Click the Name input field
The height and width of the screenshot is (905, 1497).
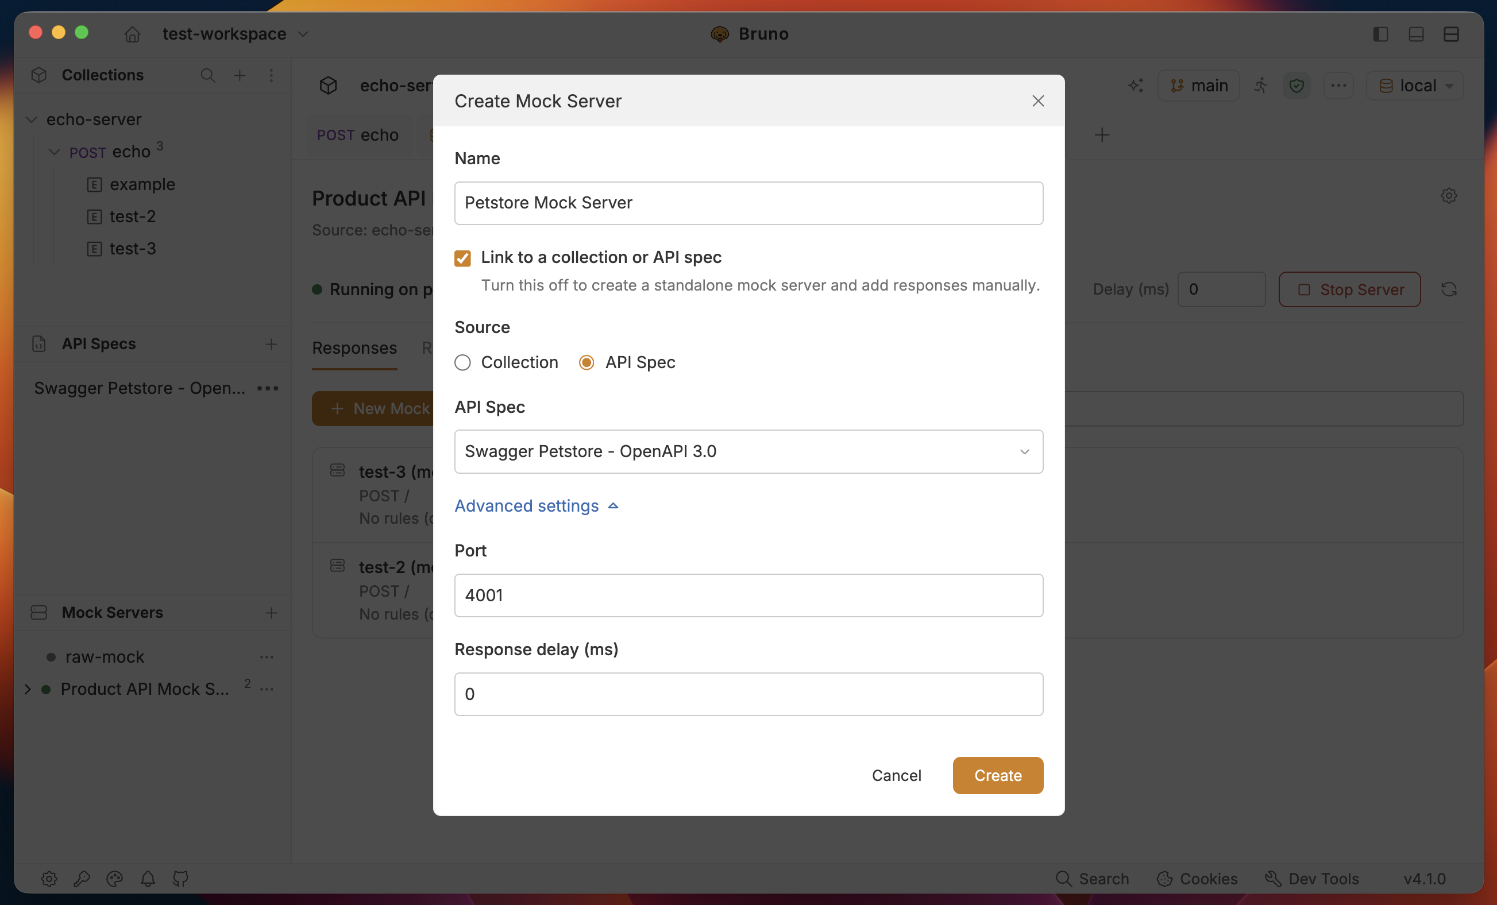[x=748, y=203]
